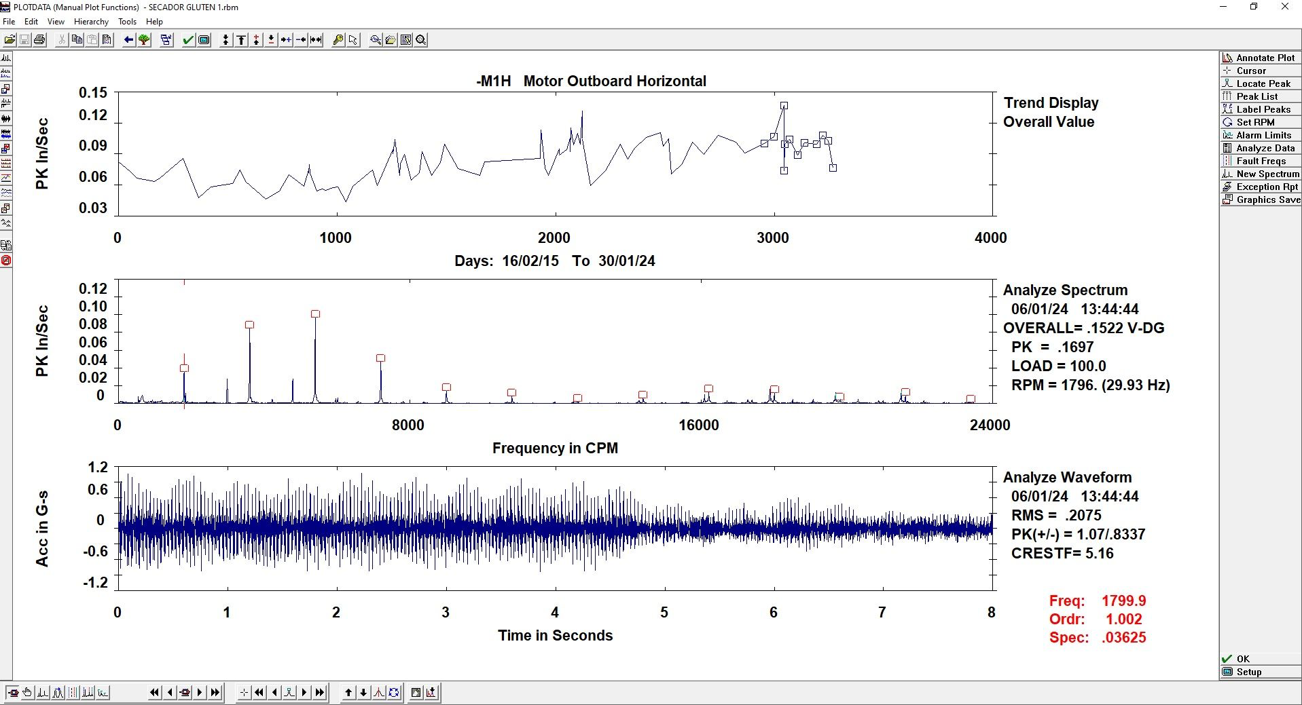Click the green checkmark toolbar icon
The image size is (1302, 705).
pyautogui.click(x=188, y=40)
